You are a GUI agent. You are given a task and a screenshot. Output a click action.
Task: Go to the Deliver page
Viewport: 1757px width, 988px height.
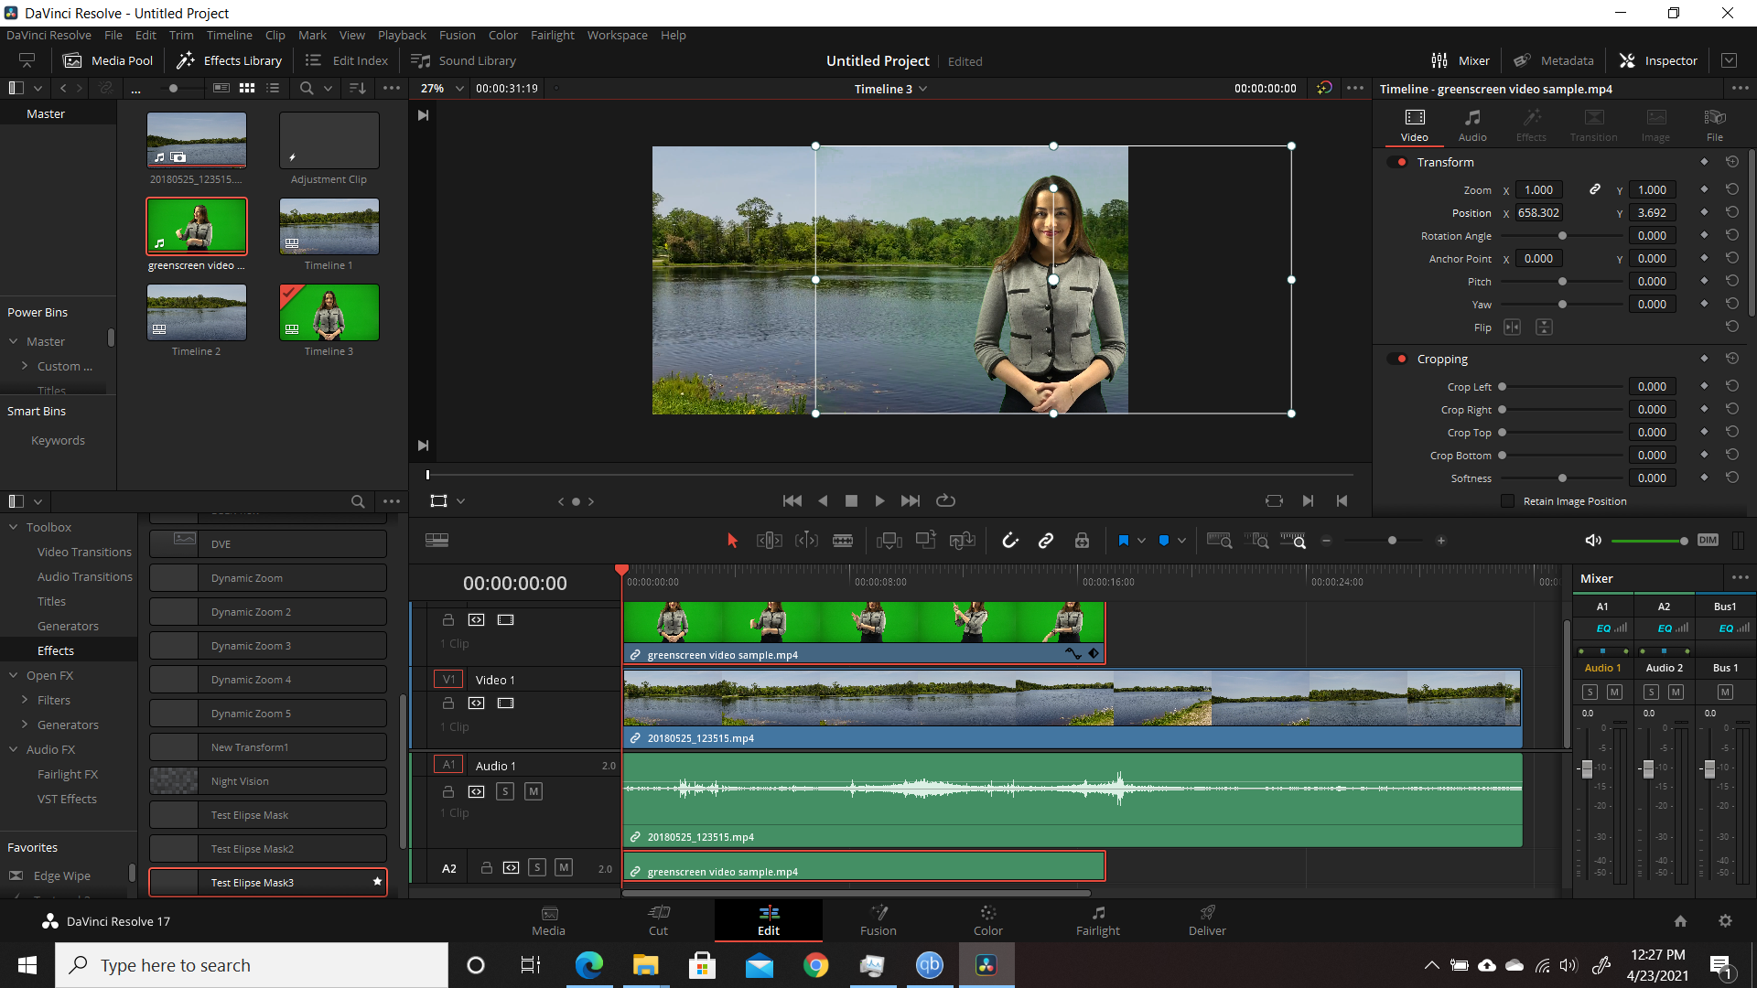pos(1207,920)
